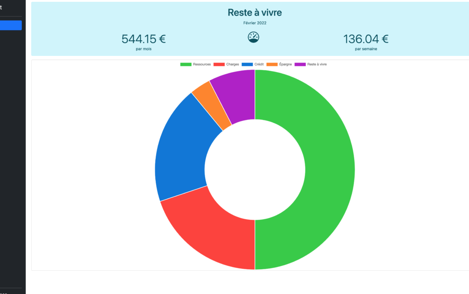Screen dimensions: 469x294
Task: Click the 136.04 € par semaine value
Action: point(366,39)
